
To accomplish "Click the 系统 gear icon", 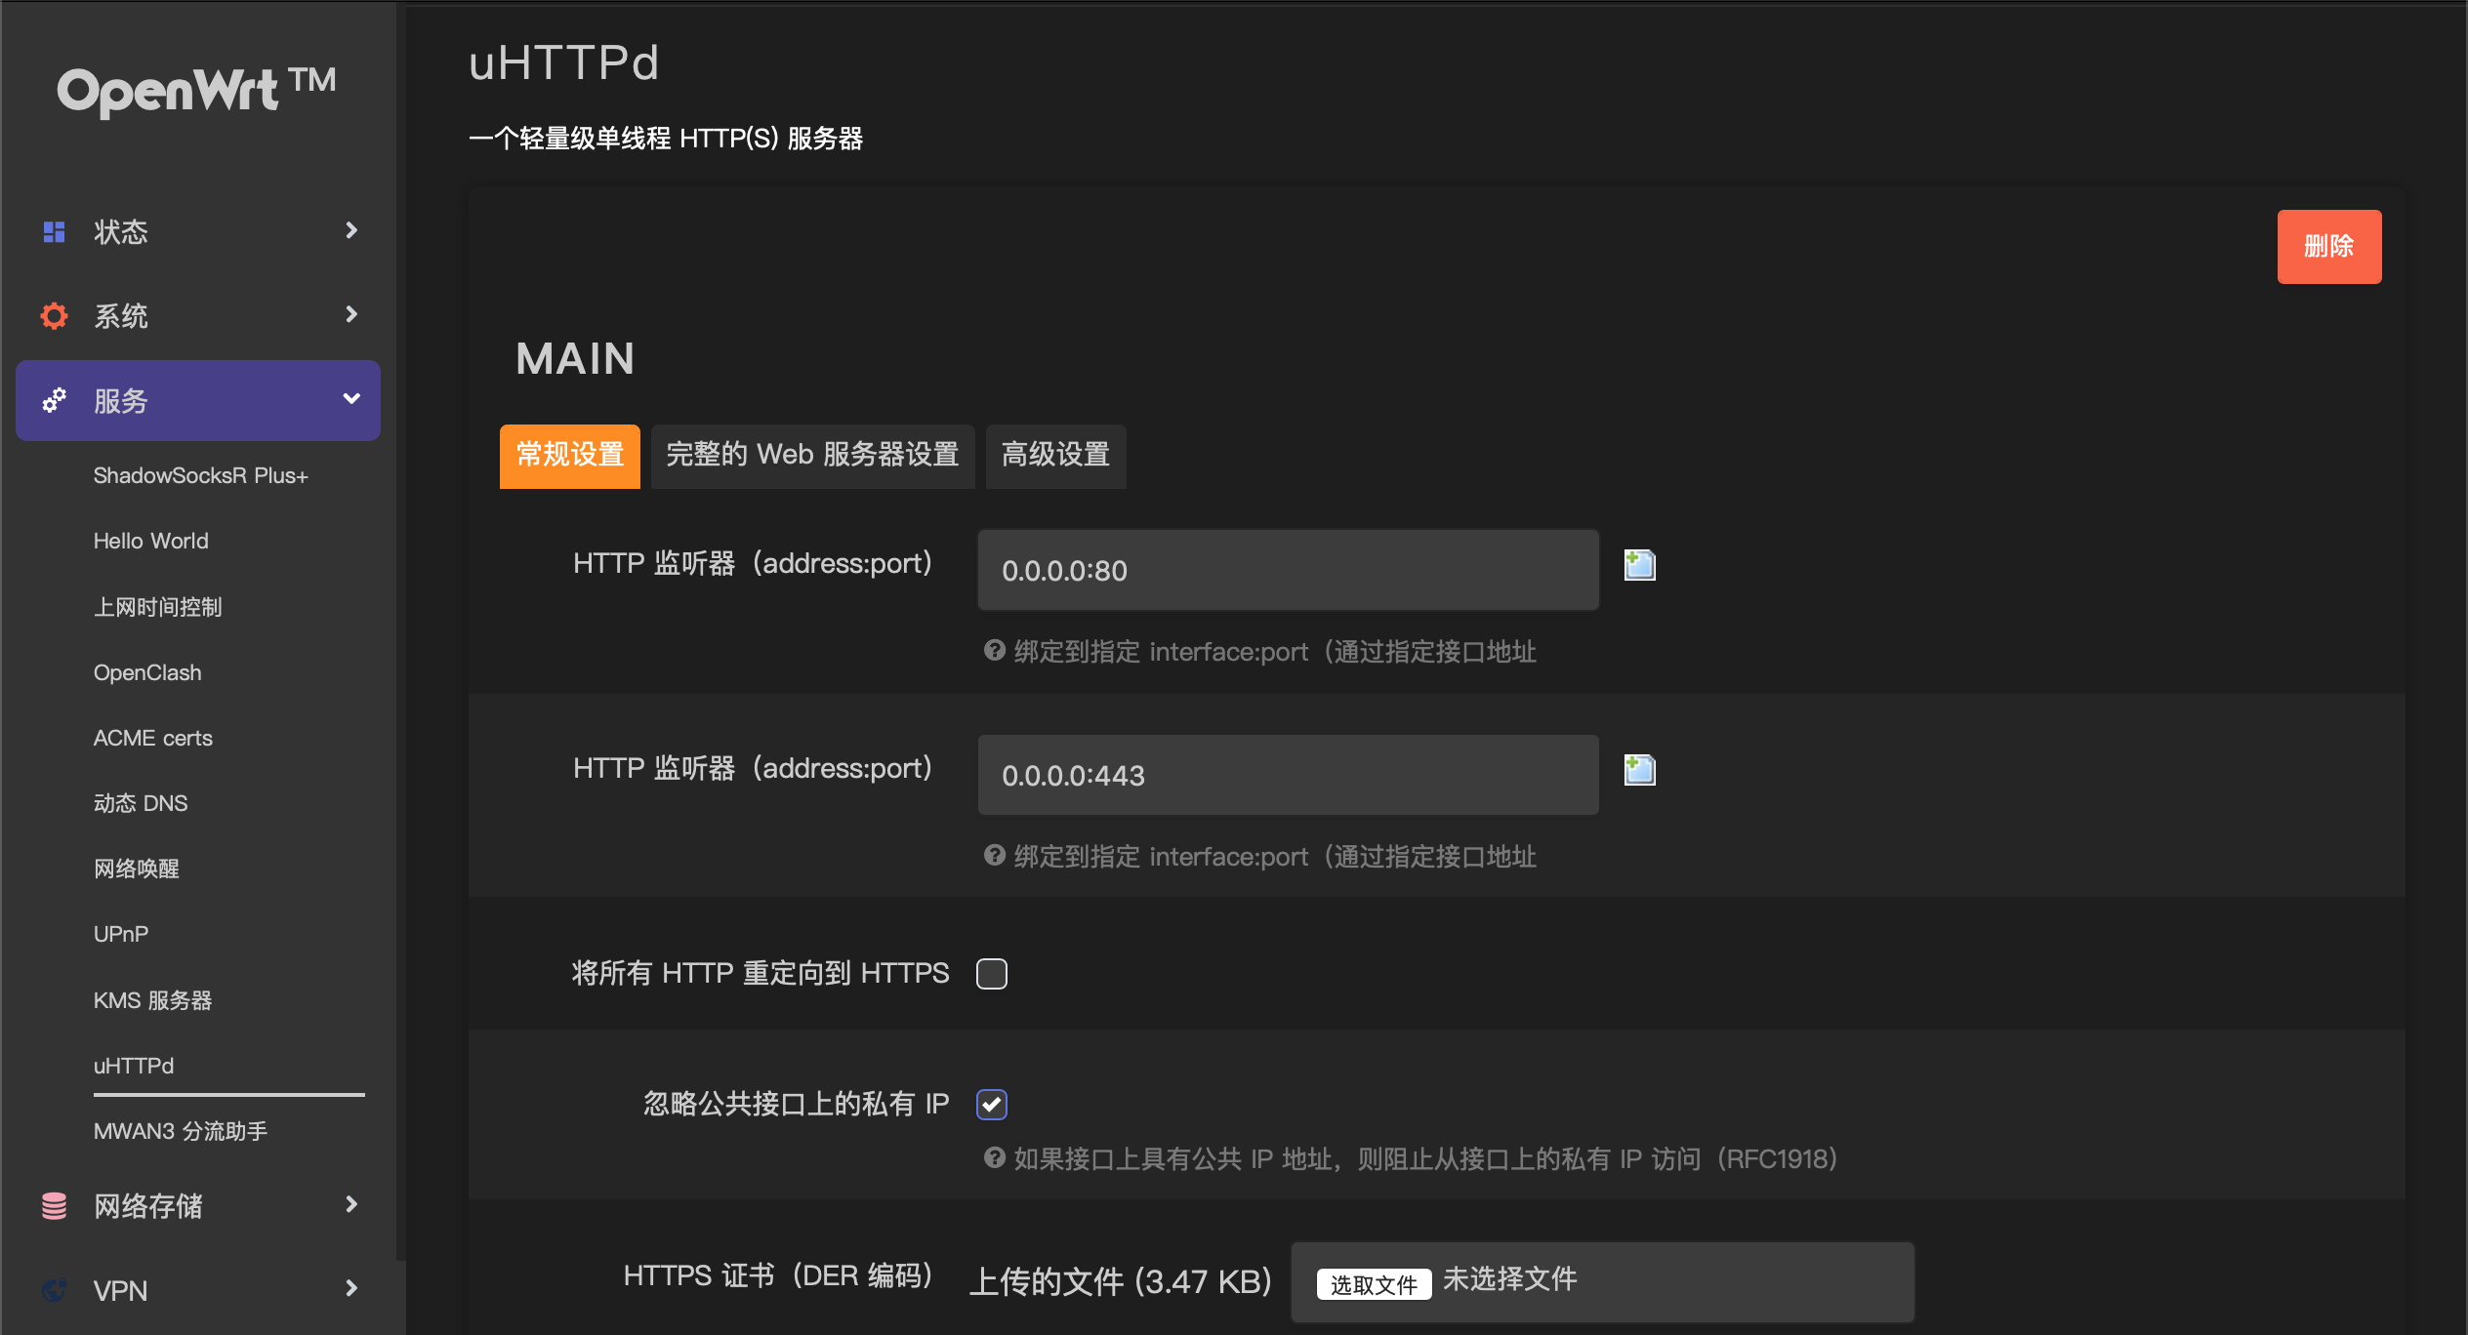I will pos(54,315).
